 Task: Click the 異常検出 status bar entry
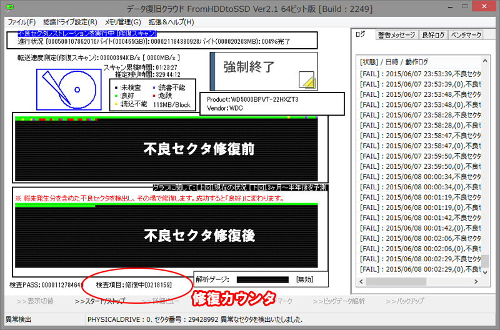[19, 319]
